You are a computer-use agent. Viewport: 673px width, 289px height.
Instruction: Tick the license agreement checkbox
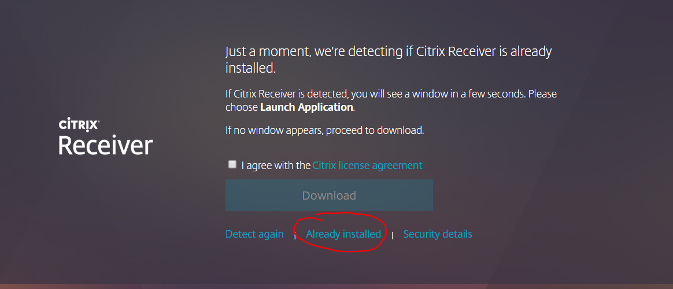coord(232,164)
